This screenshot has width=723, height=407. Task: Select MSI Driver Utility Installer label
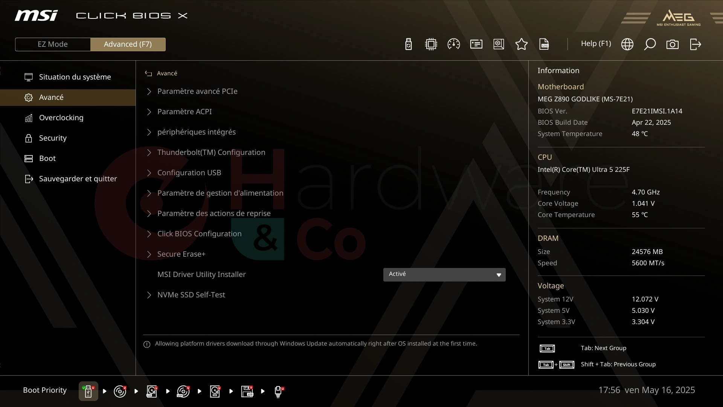[x=201, y=274]
